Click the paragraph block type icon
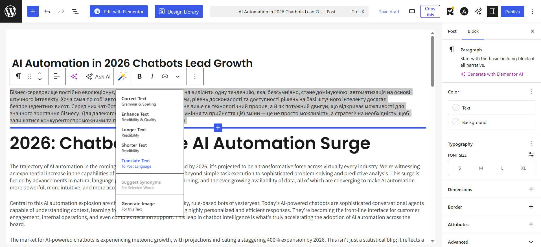Viewport: 541px width, 247px height. point(18,76)
